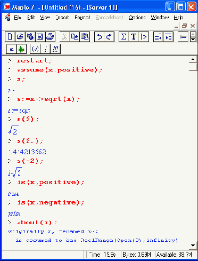
Task: Open the Options menu
Action: click(x=137, y=18)
